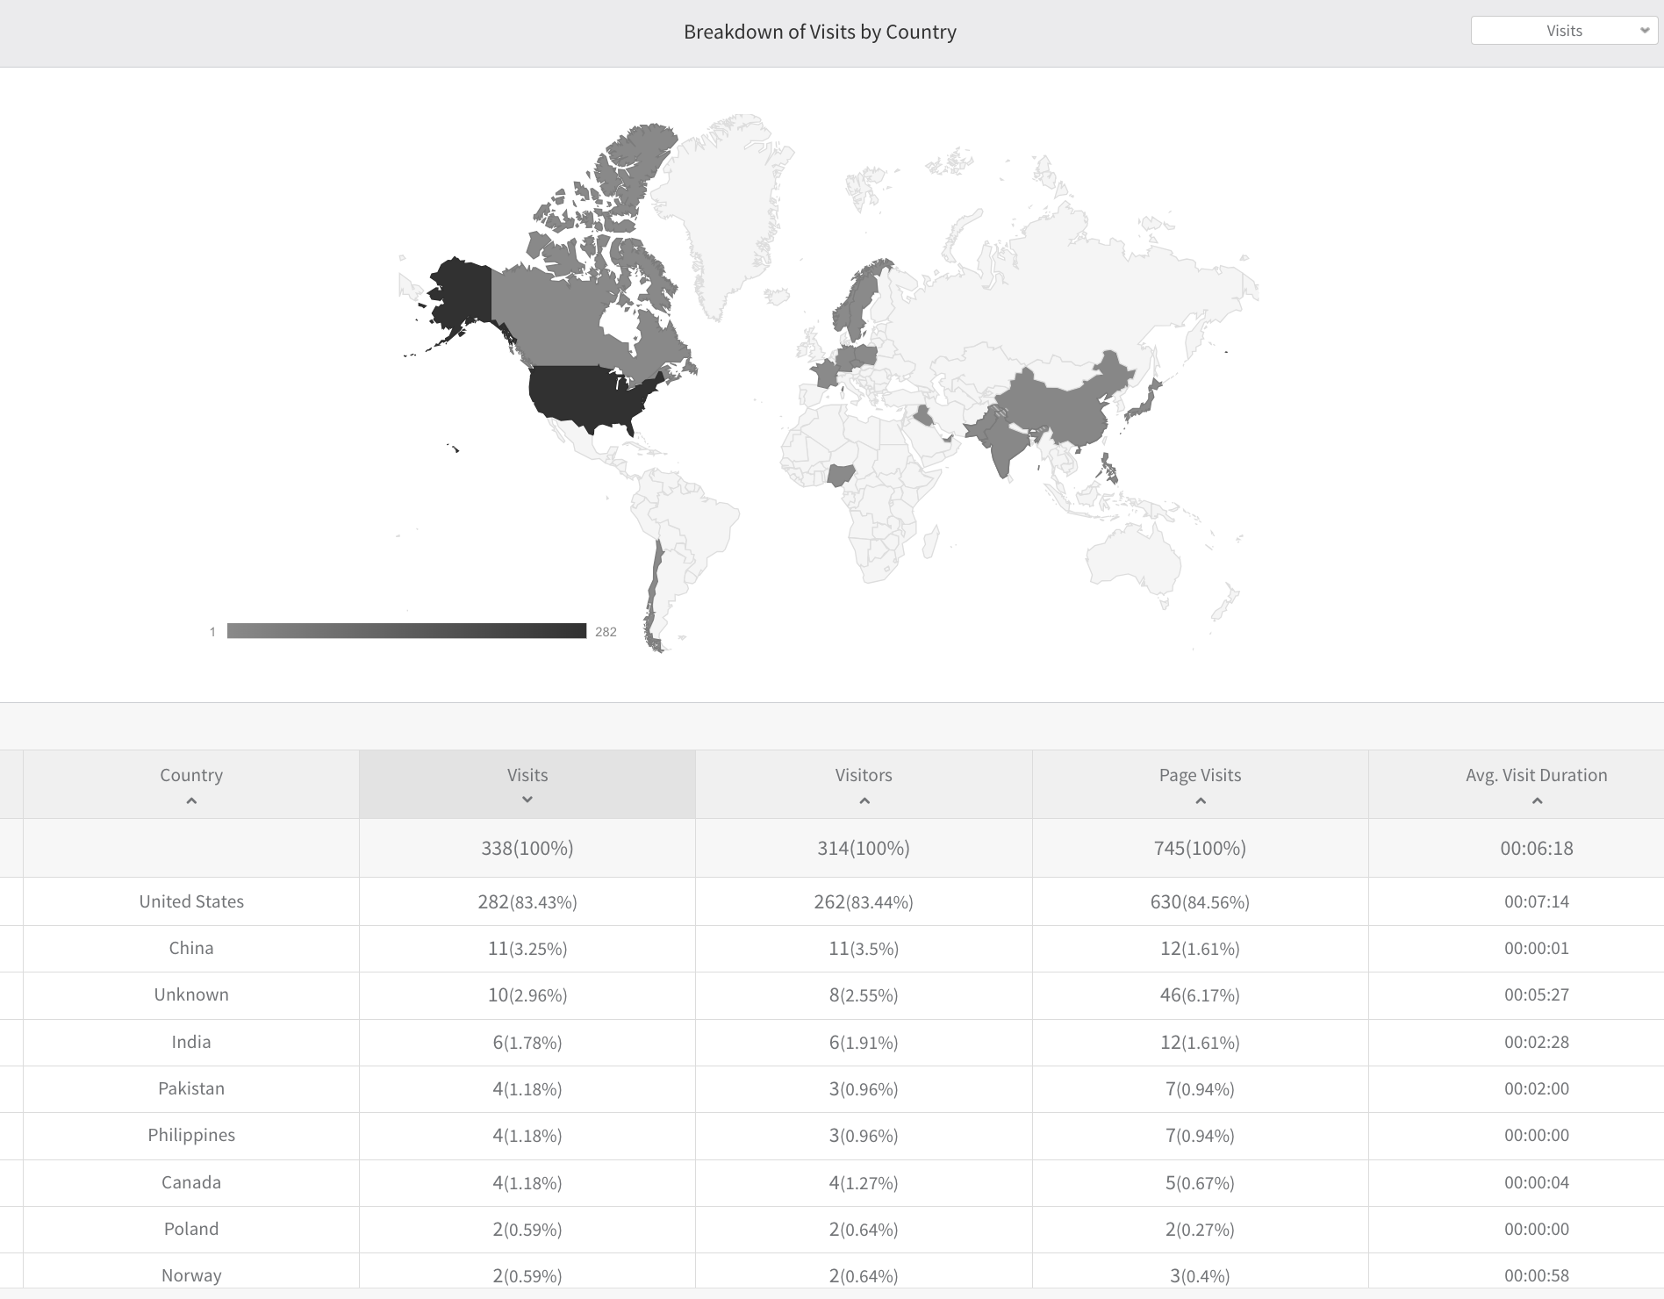Select United States on the map
The image size is (1664, 1299).
[x=588, y=395]
